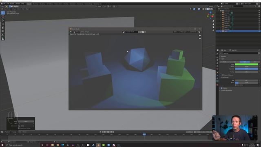Click the viewport zoom gizmo icon
This screenshot has width=261, height=147.
213,21
